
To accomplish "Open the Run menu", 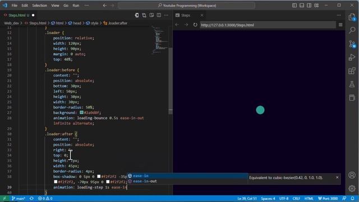I will pyautogui.click(x=76, y=6).
